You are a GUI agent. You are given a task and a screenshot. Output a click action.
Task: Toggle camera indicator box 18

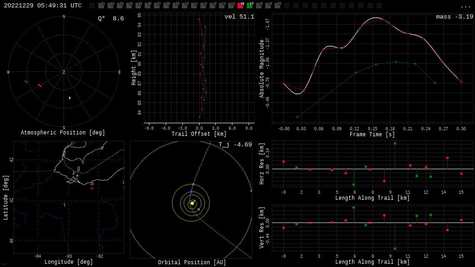[259, 6]
